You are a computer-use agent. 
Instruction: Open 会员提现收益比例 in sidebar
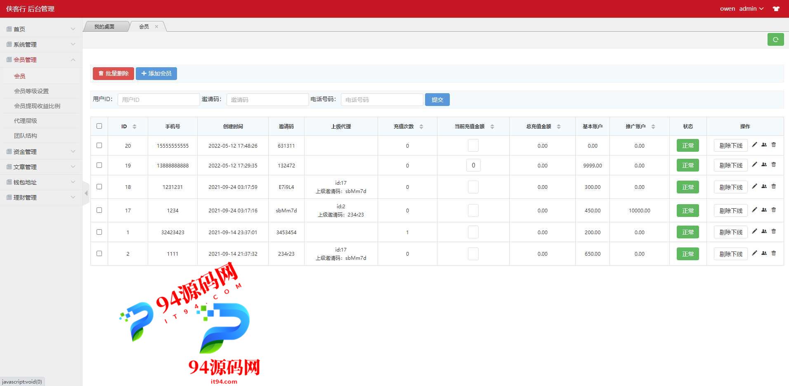point(37,106)
